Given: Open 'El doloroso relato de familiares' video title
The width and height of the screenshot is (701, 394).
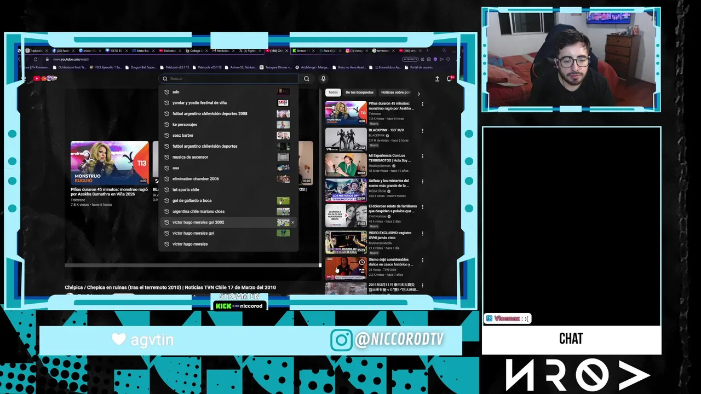Looking at the screenshot, I should point(393,208).
